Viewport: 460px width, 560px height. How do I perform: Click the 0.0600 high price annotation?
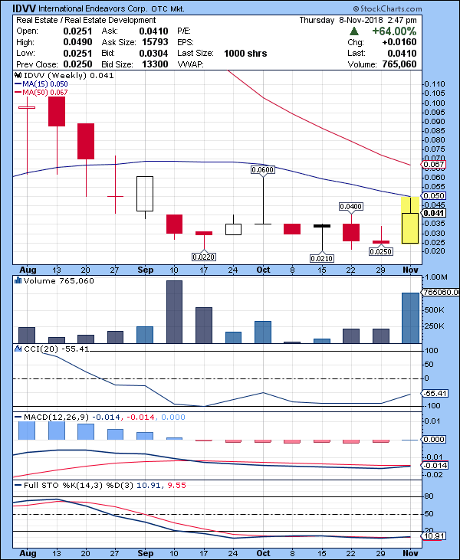click(263, 169)
